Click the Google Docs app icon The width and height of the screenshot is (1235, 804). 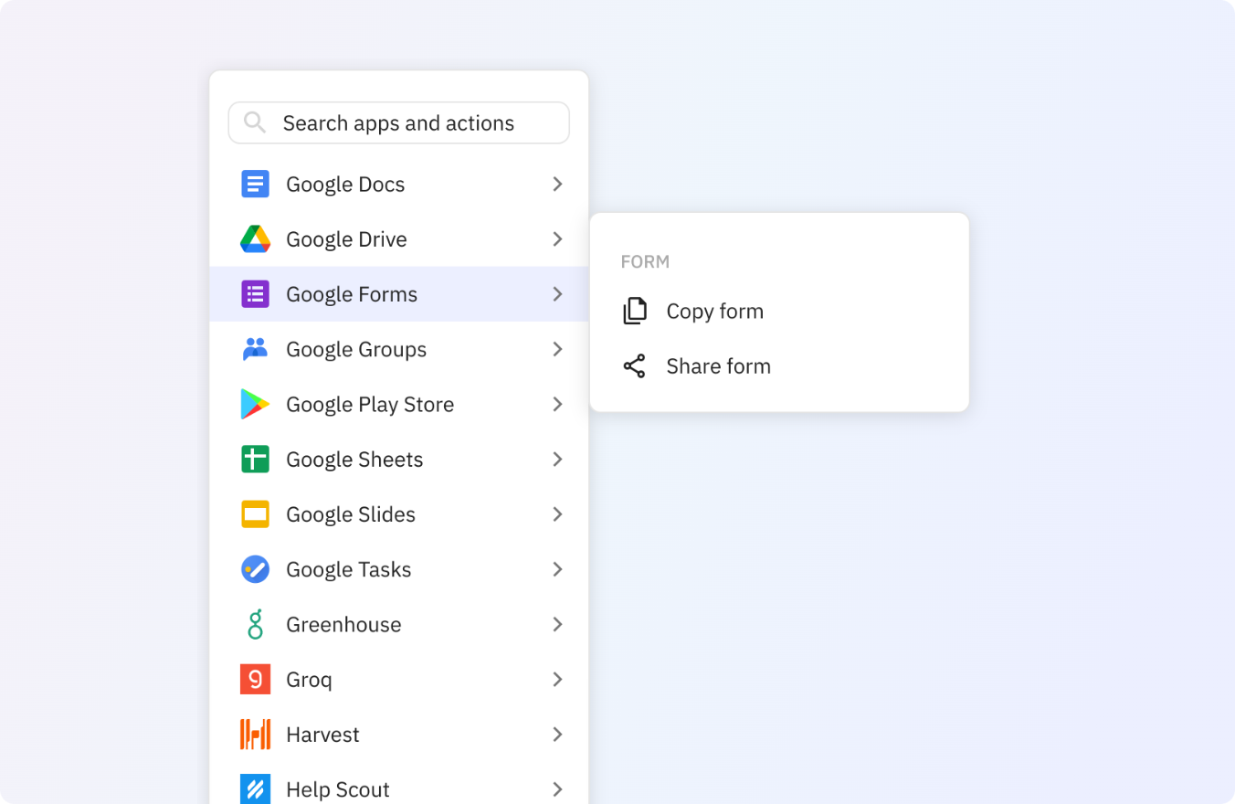pyautogui.click(x=255, y=185)
